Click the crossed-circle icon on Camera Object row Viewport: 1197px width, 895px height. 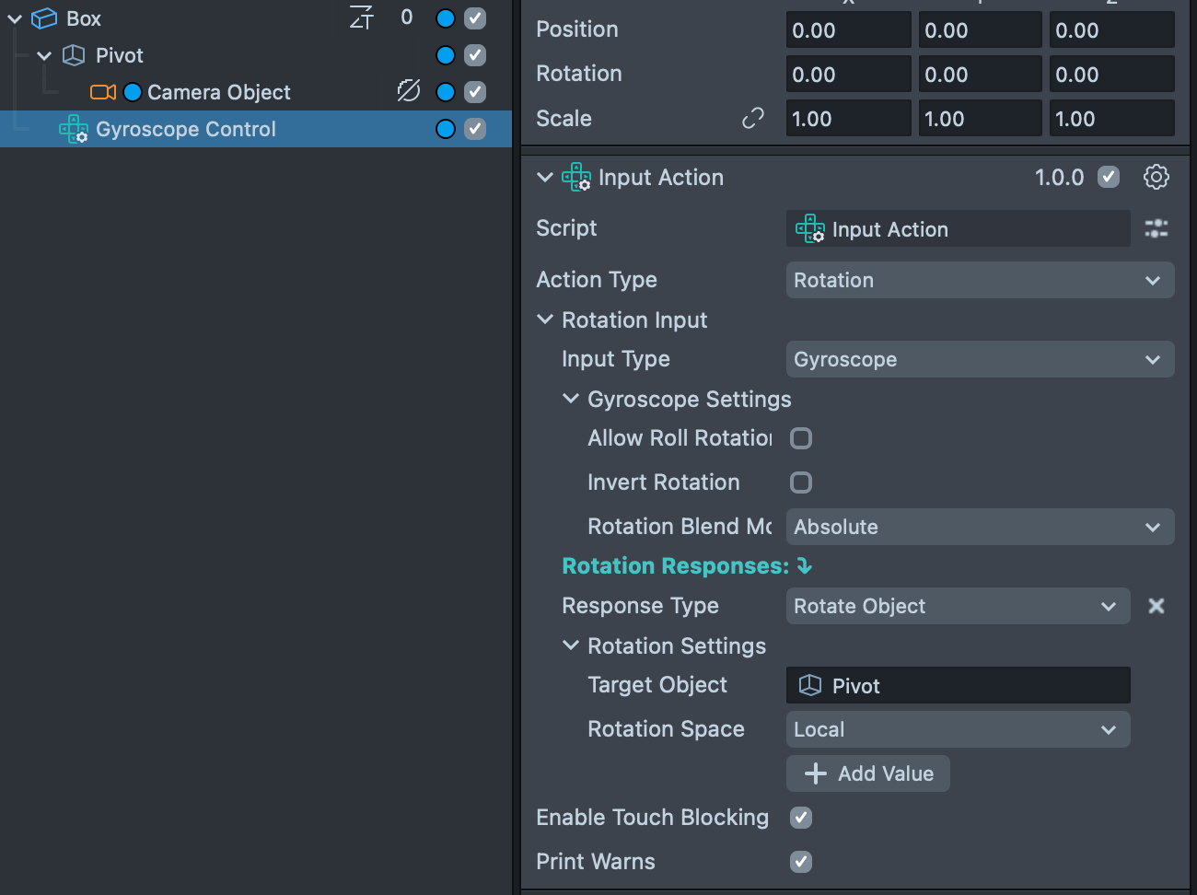point(408,91)
